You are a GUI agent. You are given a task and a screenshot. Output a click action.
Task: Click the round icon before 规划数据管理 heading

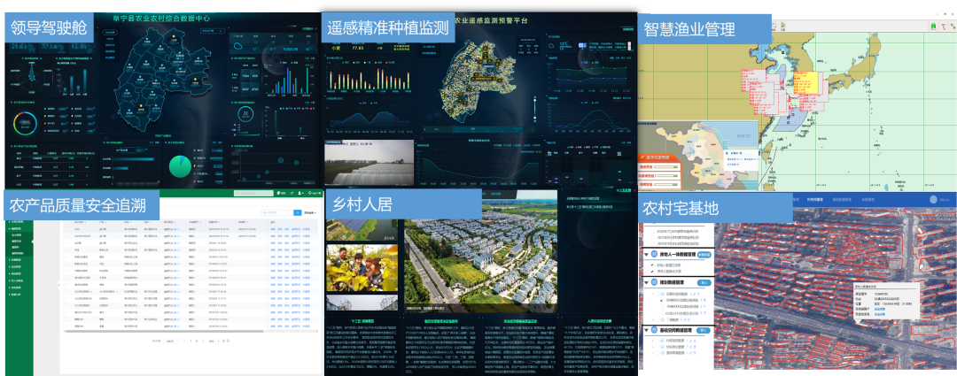(x=654, y=283)
